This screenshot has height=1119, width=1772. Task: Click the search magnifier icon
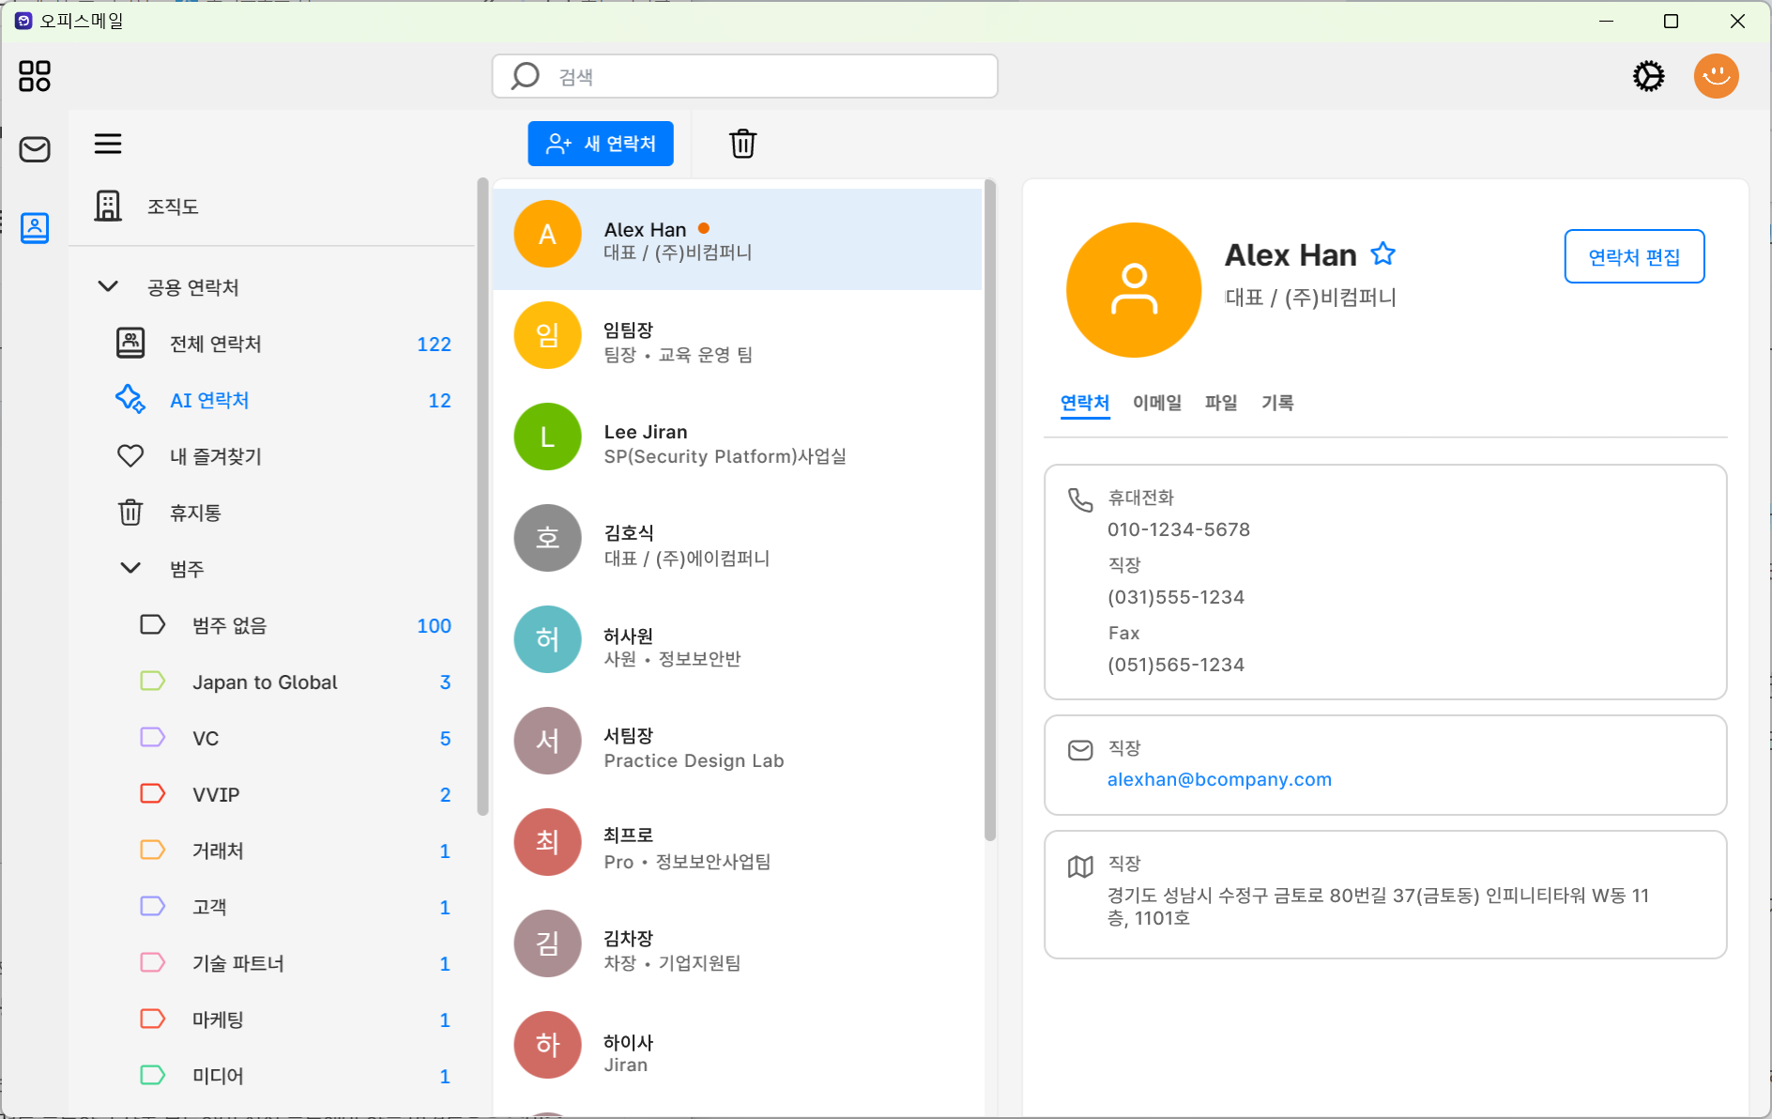tap(526, 76)
